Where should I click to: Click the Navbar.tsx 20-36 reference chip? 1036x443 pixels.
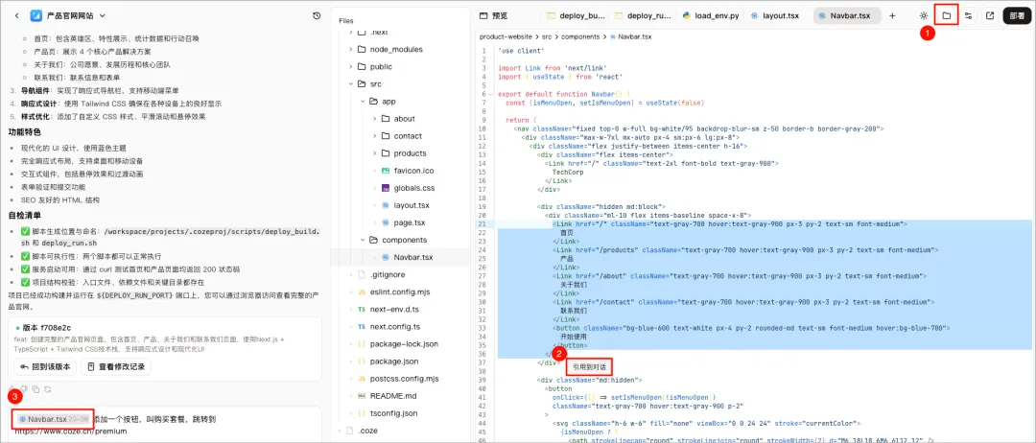(x=53, y=419)
